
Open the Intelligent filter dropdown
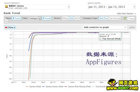(35, 18)
